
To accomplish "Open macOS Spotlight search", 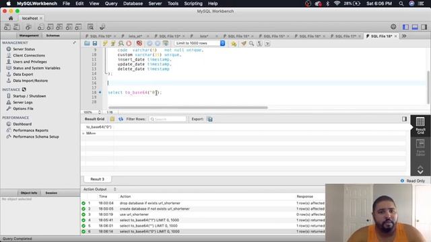I will (401, 3).
